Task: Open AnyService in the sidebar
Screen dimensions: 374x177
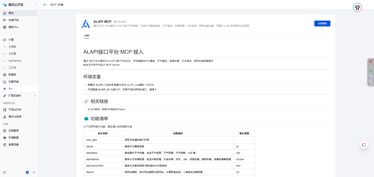Action: click(x=15, y=61)
